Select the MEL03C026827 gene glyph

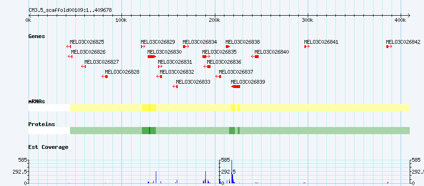tap(83, 67)
